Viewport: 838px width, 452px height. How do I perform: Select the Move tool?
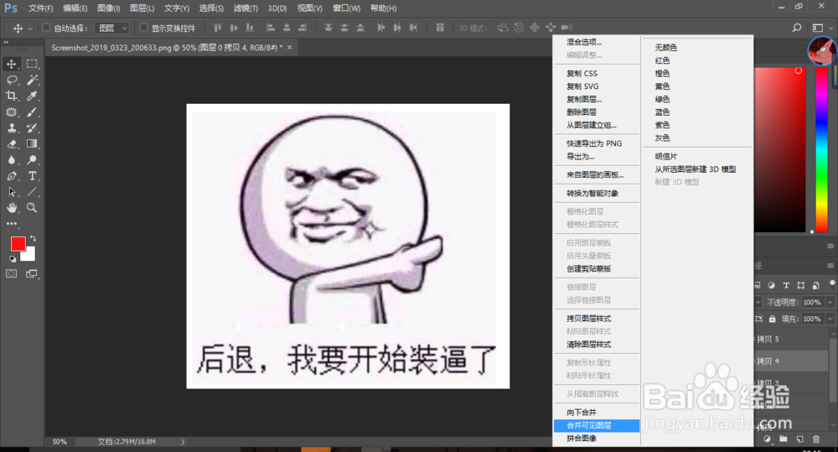point(11,65)
